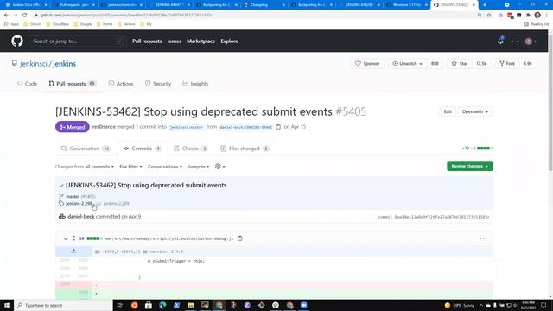Viewport: 553px width, 311px height.
Task: Open the master branch link
Action: tap(73, 196)
